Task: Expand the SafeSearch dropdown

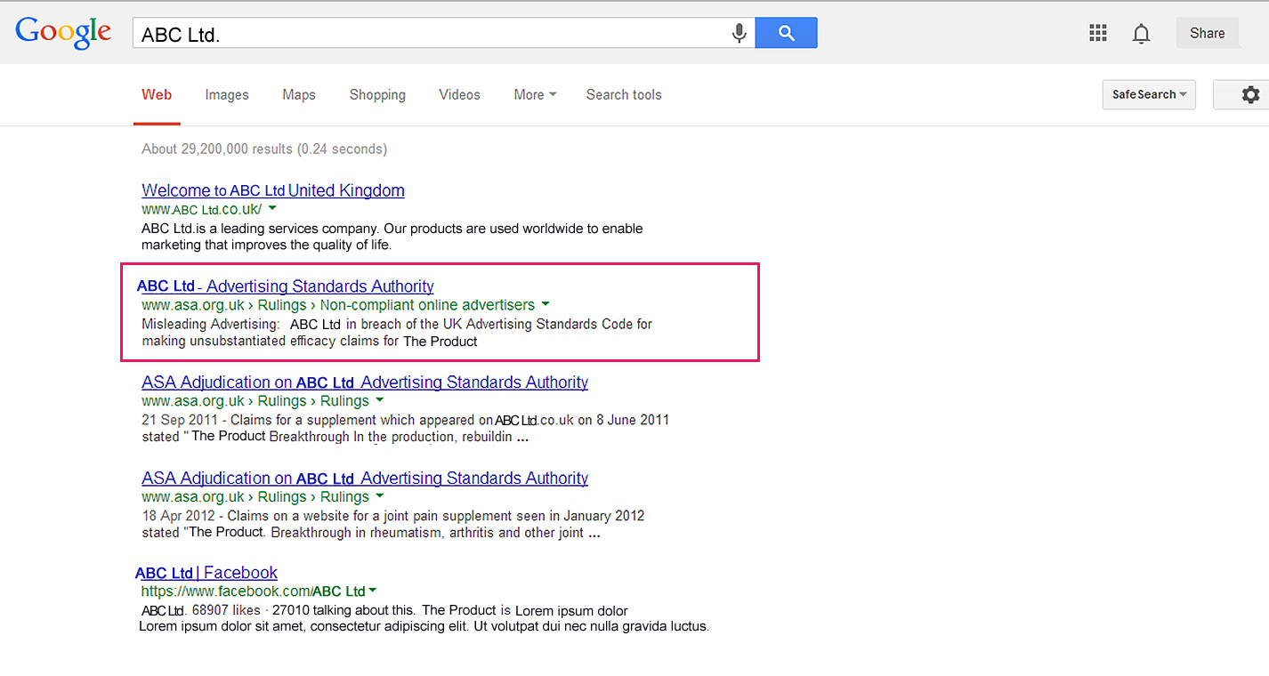Action: [1148, 95]
